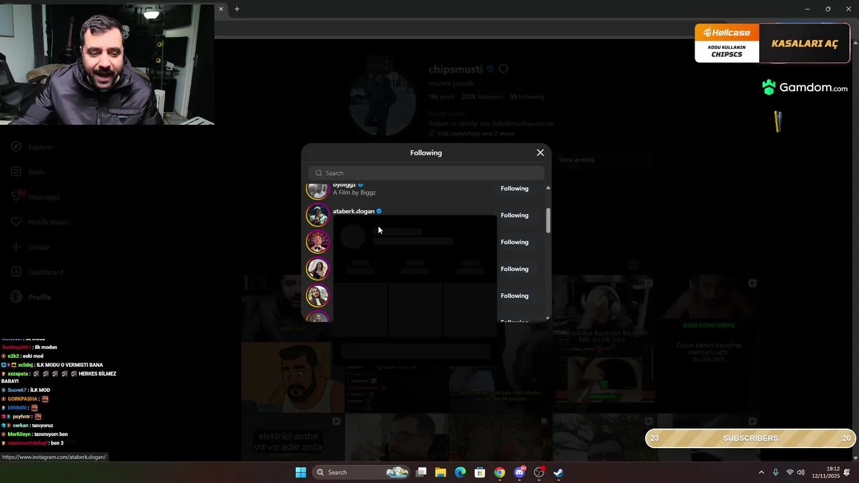
Task: Click the Create plus icon
Action: (x=16, y=247)
